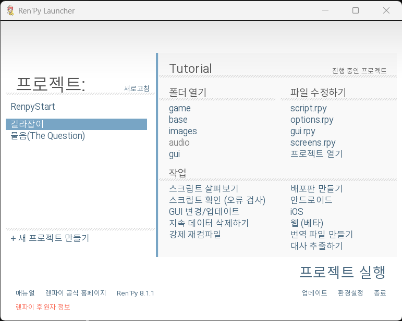Run 스크립트 확인 (오류 검사)

pos(217,200)
